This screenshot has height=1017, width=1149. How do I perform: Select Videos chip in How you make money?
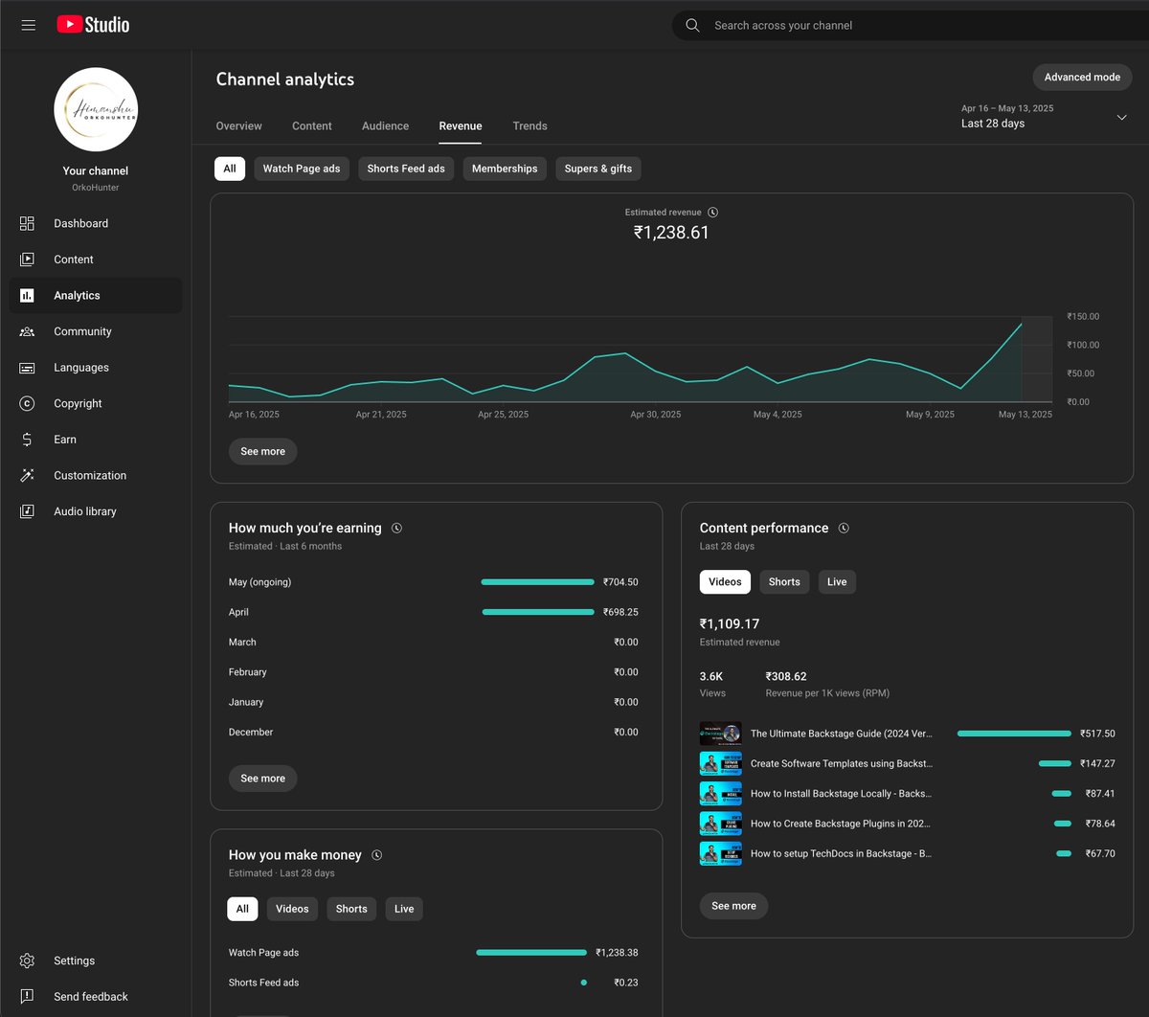pyautogui.click(x=292, y=909)
